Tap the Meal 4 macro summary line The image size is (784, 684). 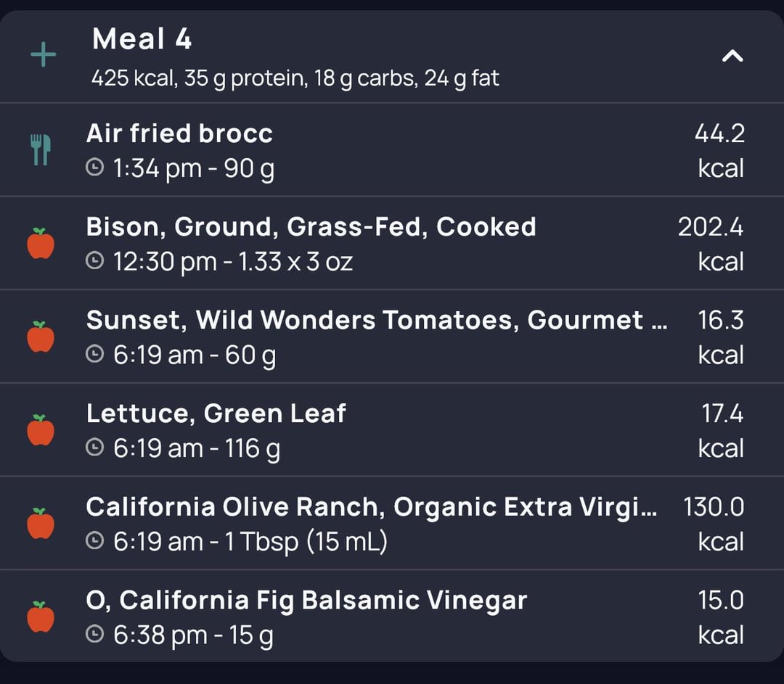(295, 78)
